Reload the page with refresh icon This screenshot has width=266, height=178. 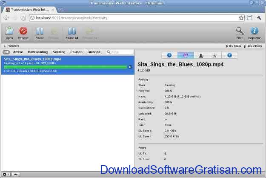pos(23,17)
